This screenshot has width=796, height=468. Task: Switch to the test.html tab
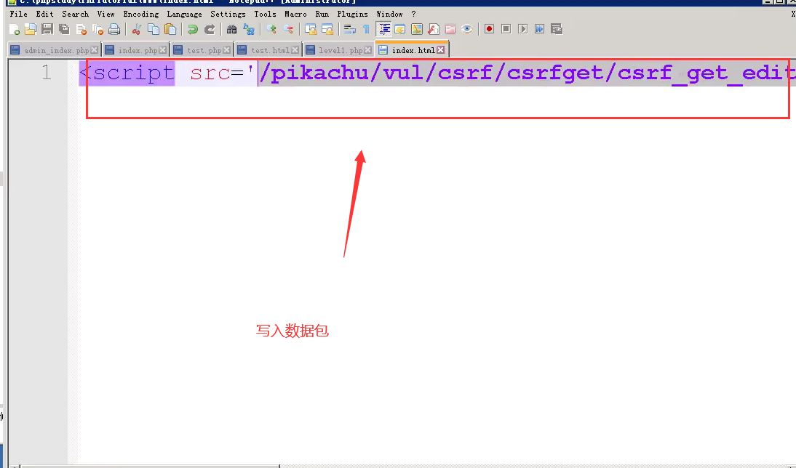(268, 50)
